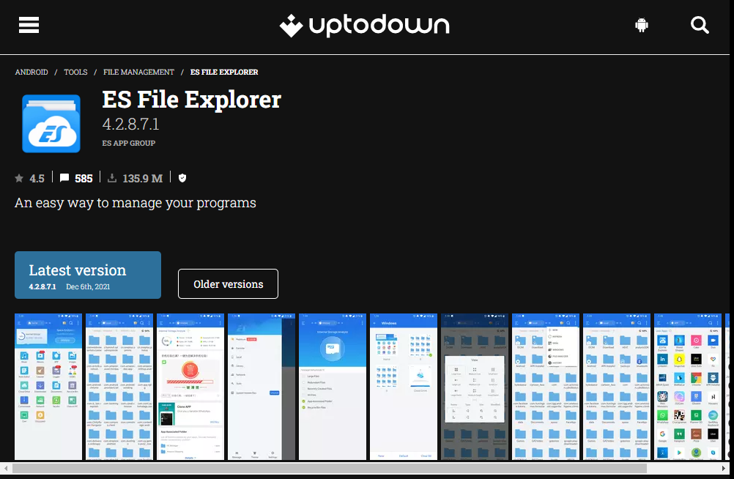The height and width of the screenshot is (479, 734).
Task: Click the scrollbar left arrow
Action: tap(6, 468)
